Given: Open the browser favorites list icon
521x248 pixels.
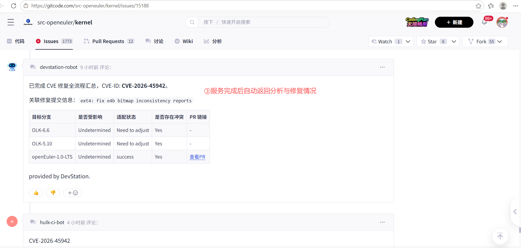Looking at the screenshot, I should coord(491,6).
